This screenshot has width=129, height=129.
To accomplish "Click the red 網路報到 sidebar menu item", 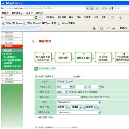I will click(x=12, y=46).
